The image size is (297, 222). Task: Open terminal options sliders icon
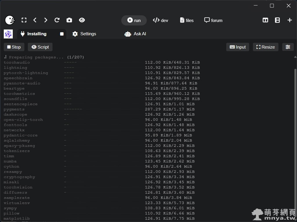(x=288, y=47)
